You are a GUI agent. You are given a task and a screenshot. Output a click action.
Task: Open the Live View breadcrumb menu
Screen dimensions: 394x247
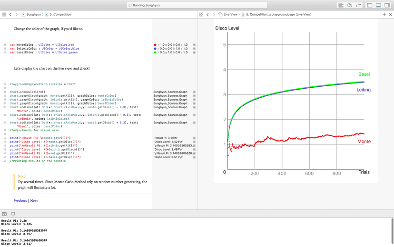[230, 15]
